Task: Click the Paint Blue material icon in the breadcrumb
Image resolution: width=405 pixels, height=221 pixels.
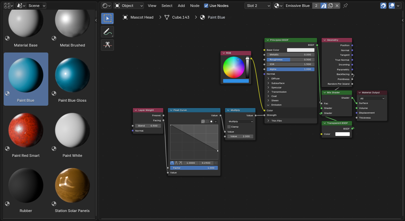Action: [202, 17]
